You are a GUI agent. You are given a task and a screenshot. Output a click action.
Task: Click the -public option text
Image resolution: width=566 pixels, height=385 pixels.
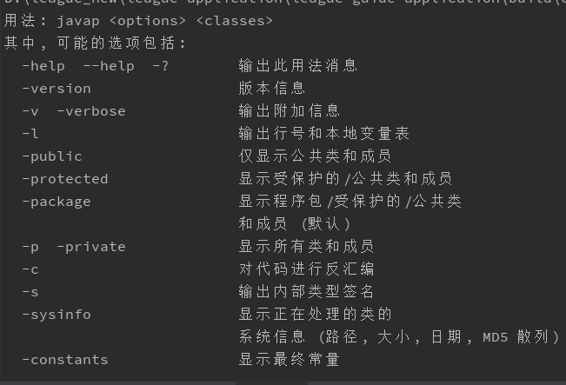pyautogui.click(x=52, y=156)
